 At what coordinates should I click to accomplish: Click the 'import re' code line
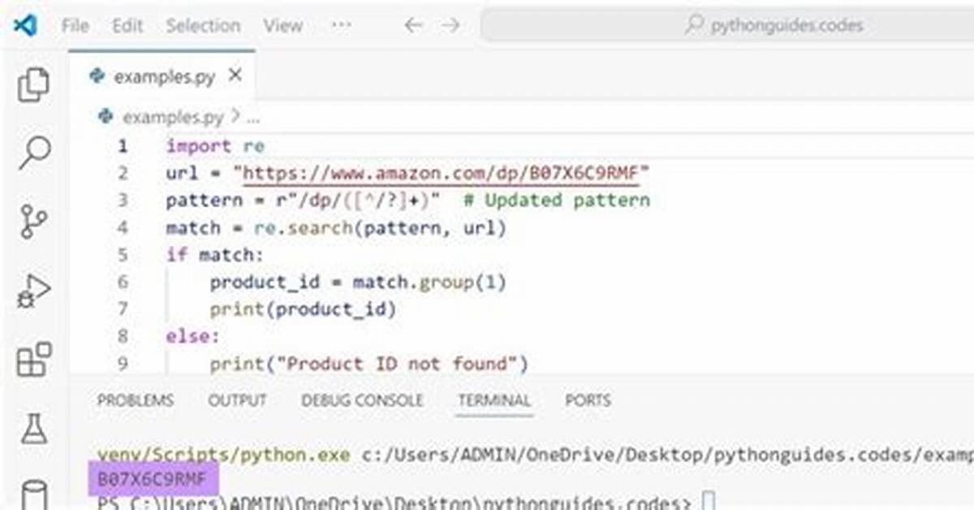(215, 146)
